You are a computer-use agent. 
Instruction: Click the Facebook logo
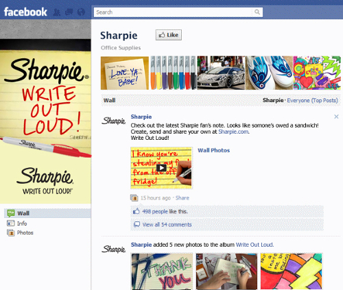[x=25, y=12]
